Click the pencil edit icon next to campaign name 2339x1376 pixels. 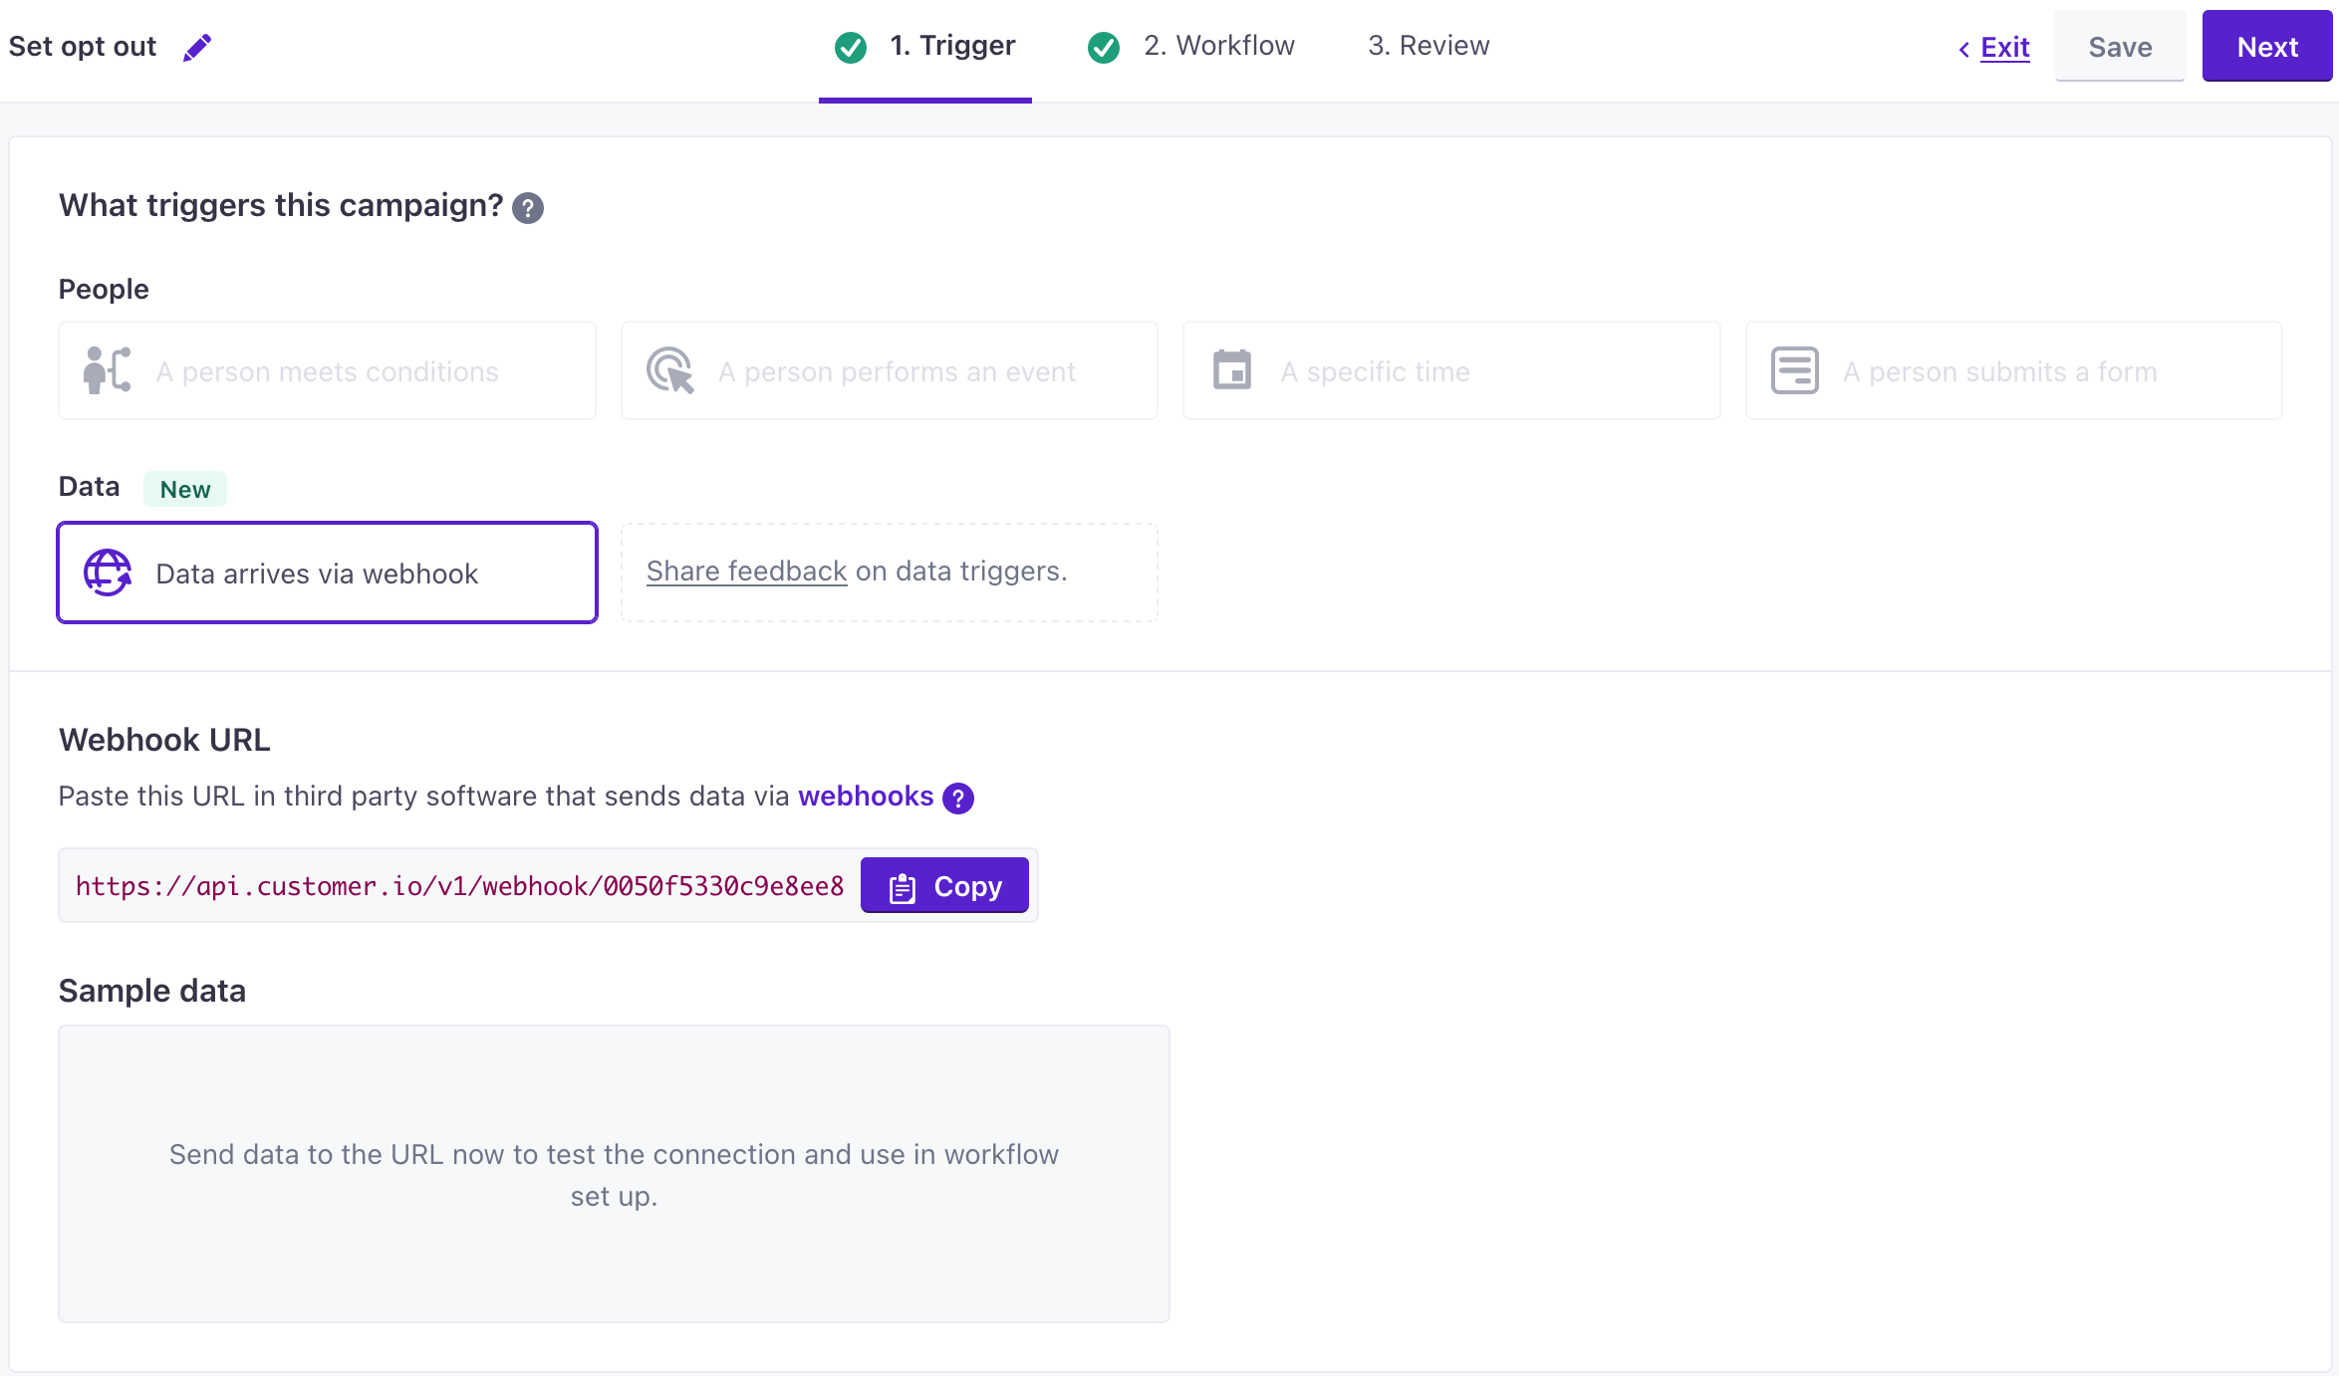tap(196, 46)
